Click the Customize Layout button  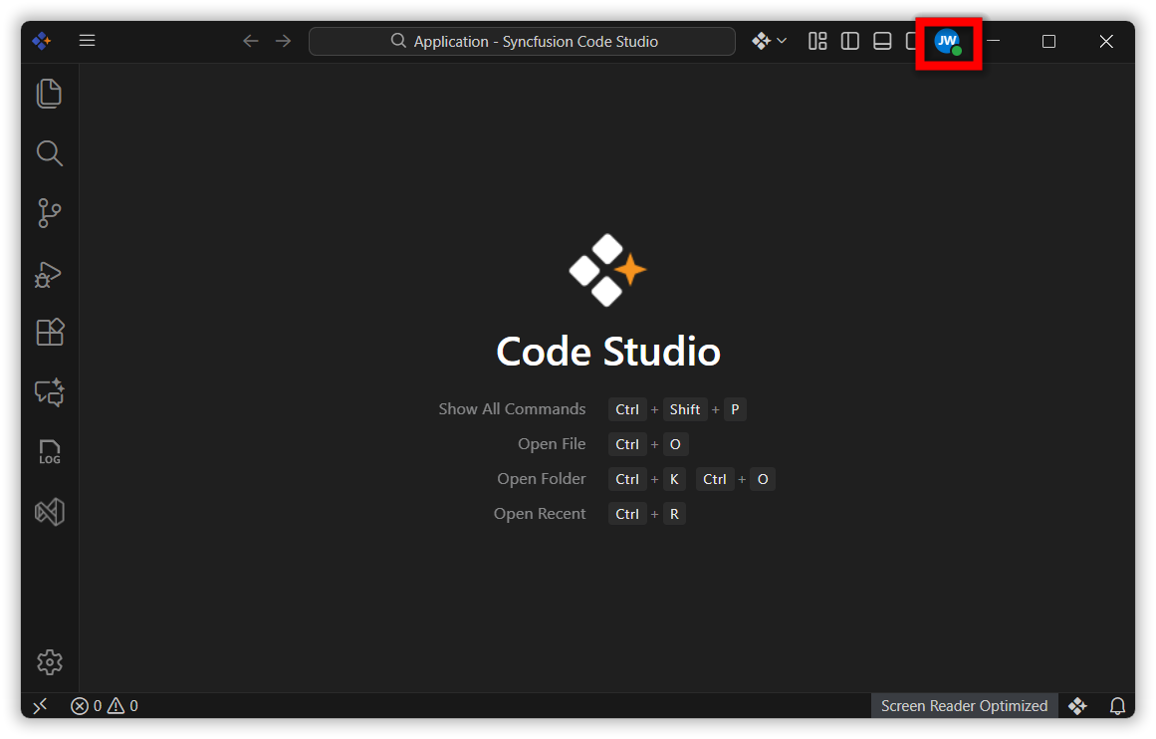pyautogui.click(x=817, y=41)
